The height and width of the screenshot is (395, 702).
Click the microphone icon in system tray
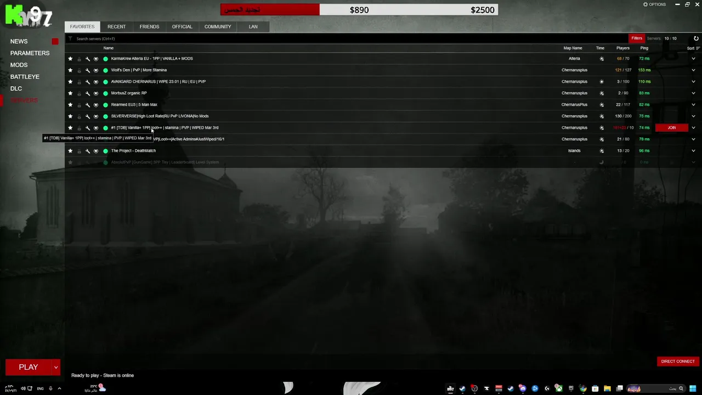click(x=50, y=388)
